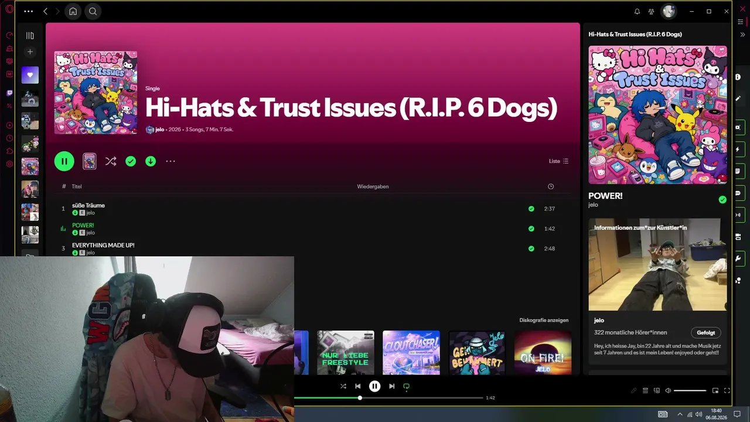Viewport: 750px width, 422px height.
Task: Select the track POWER! in the list
Action: click(83, 226)
